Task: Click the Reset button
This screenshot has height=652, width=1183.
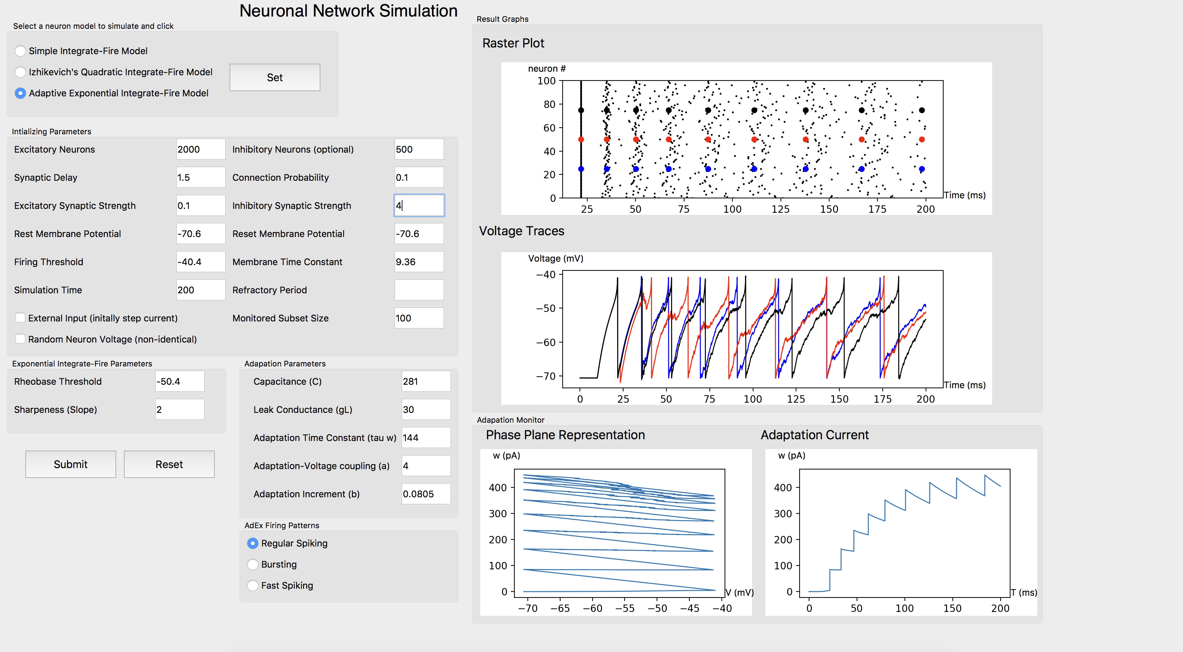Action: click(x=169, y=464)
